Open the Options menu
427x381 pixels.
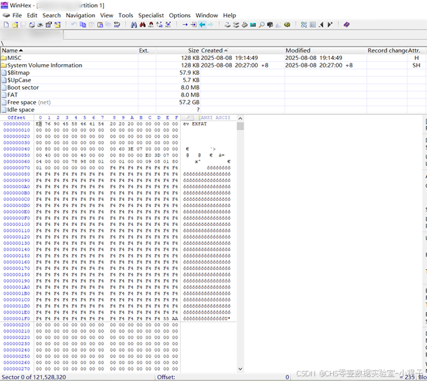(x=179, y=16)
